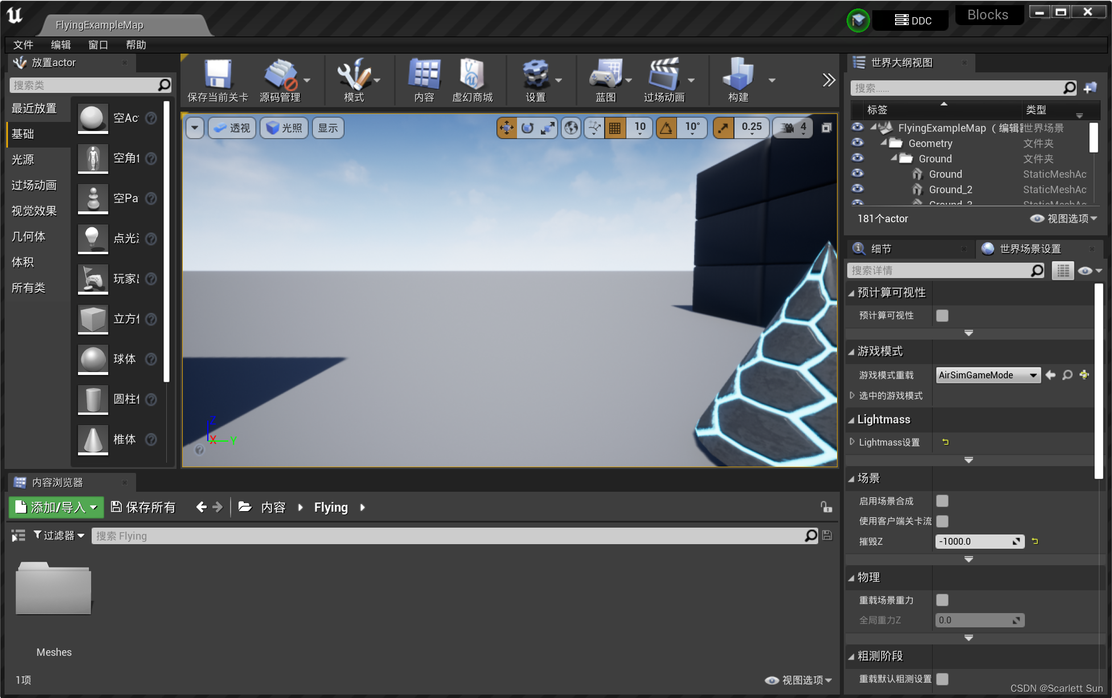
Task: Check the enable world composition checkbox
Action: (x=942, y=501)
